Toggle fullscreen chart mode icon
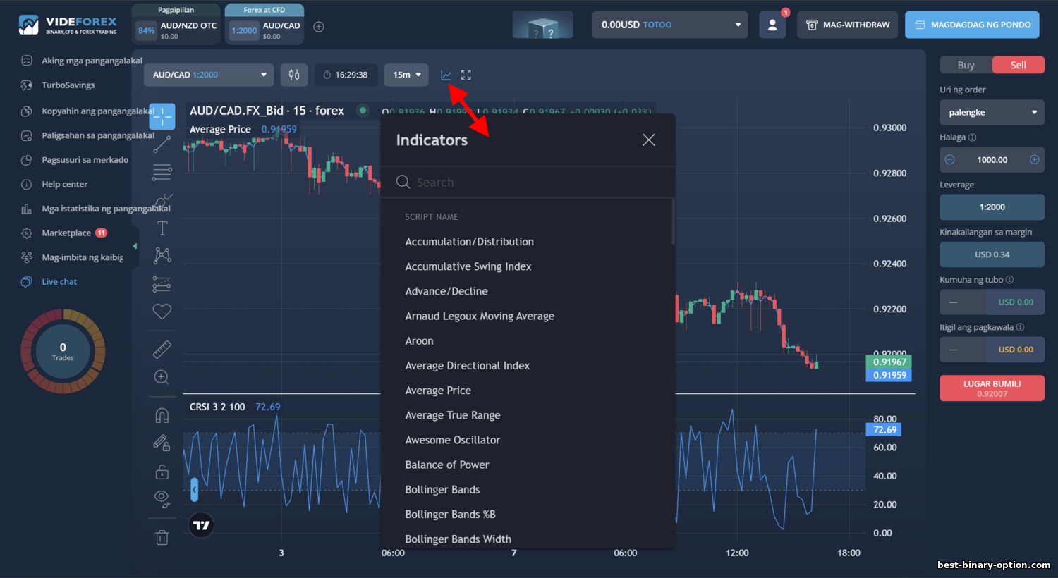The height and width of the screenshot is (578, 1058). pyautogui.click(x=466, y=75)
